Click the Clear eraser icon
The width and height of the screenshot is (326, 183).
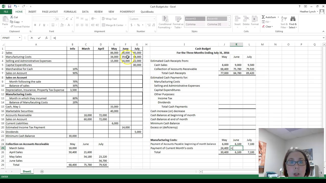pyautogui.click(x=263, y=26)
